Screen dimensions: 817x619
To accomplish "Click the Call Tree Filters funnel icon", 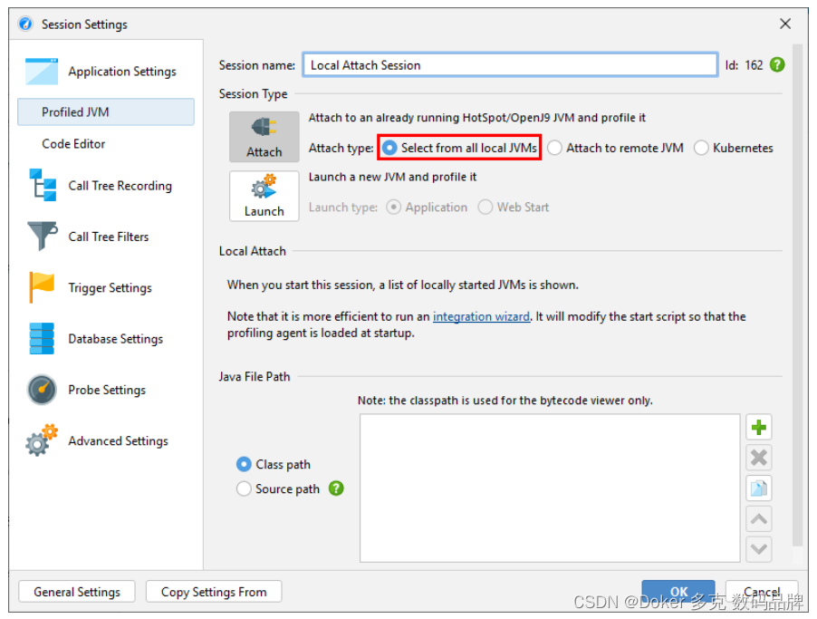I will point(41,237).
